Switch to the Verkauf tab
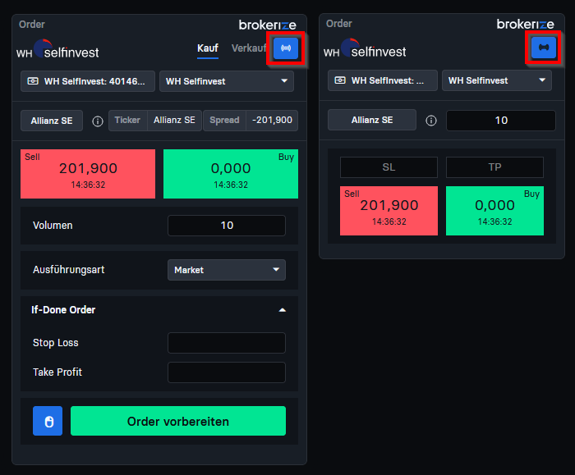575x475 pixels. pyautogui.click(x=249, y=48)
